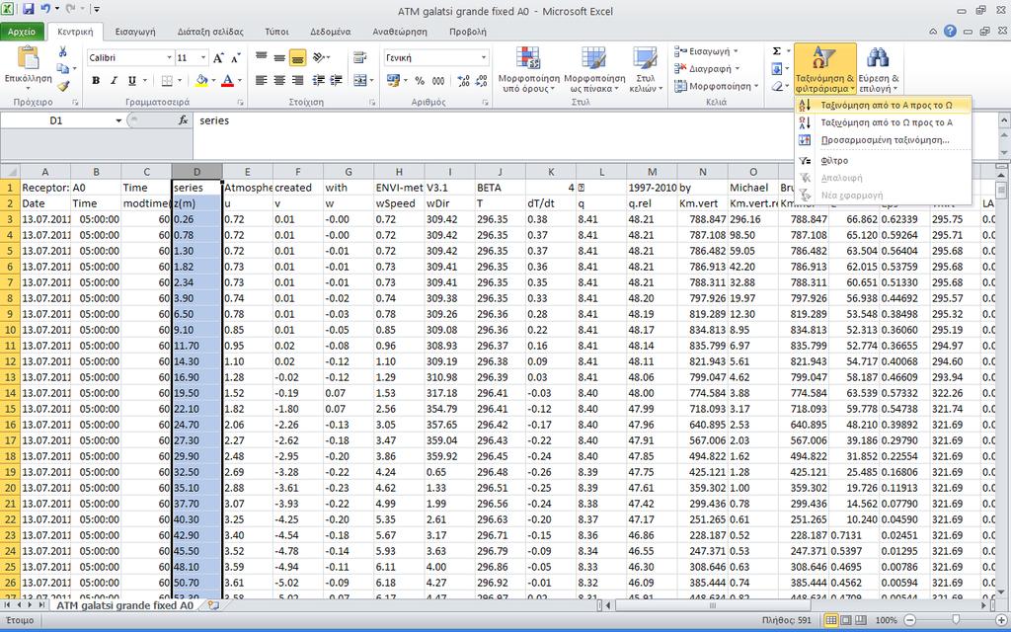The image size is (1011, 632).
Task: Open the Αρχείο file tab
Action: coord(23,31)
